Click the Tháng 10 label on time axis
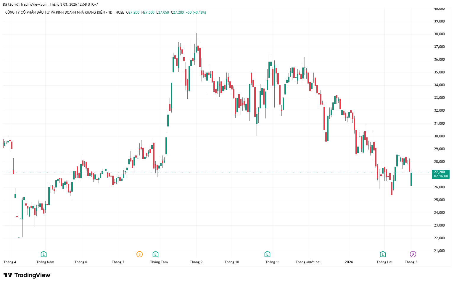The height and width of the screenshot is (284, 454). coord(232,262)
